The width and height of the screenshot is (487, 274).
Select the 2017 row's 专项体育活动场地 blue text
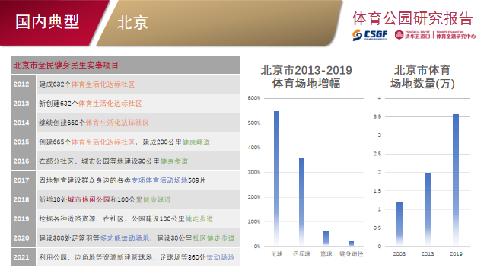pyautogui.click(x=160, y=180)
